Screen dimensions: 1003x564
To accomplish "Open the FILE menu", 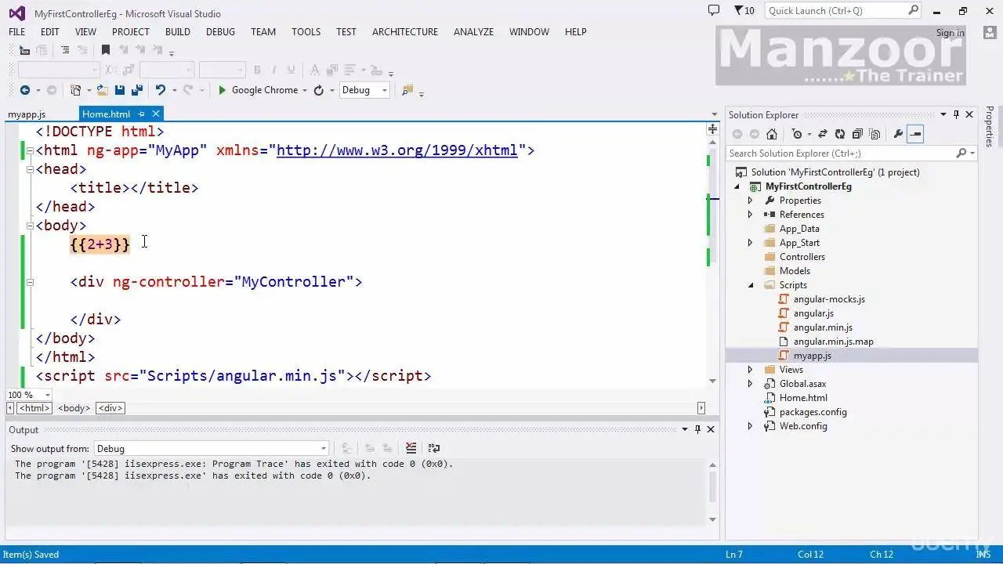I will click(16, 32).
